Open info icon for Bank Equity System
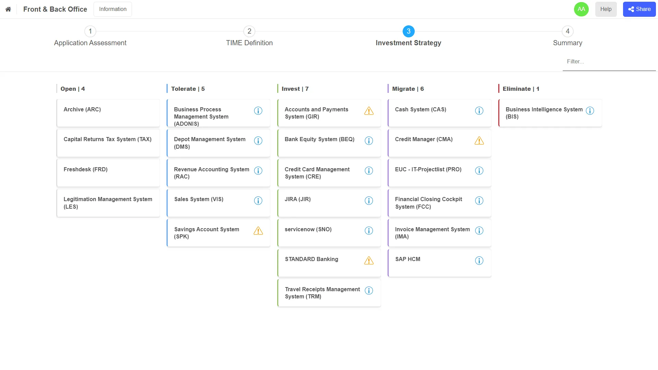 click(x=369, y=141)
